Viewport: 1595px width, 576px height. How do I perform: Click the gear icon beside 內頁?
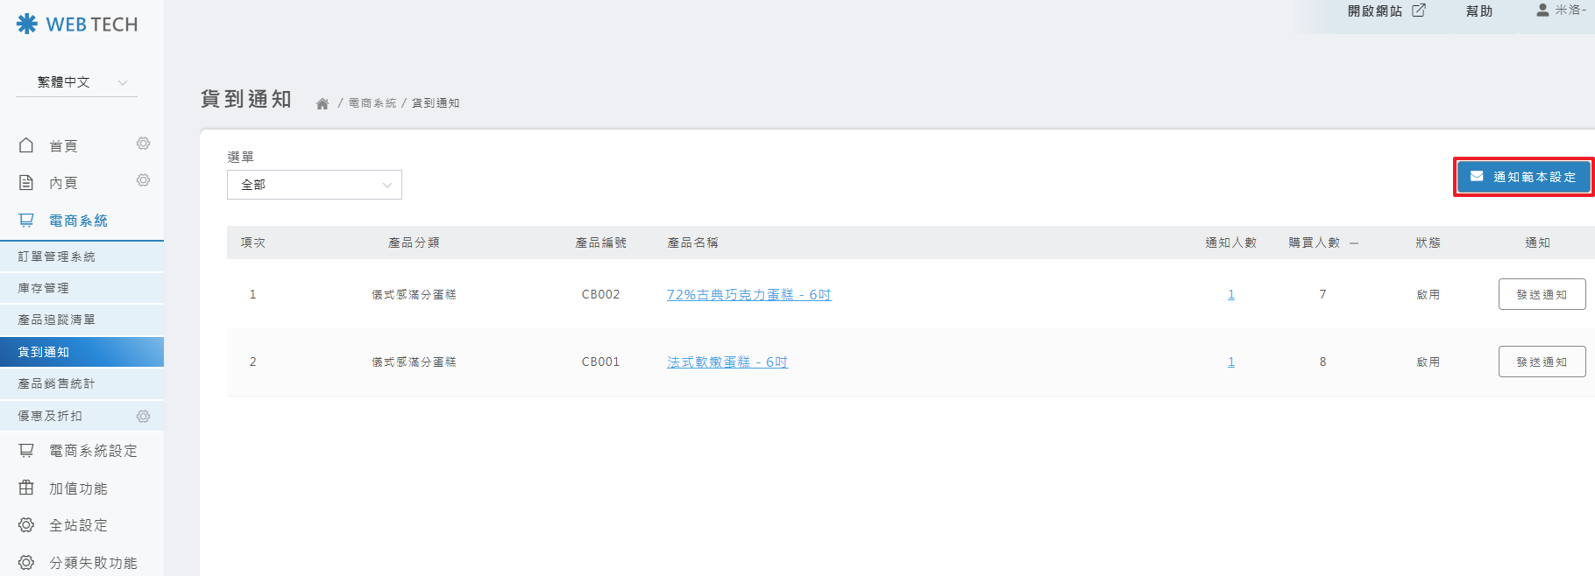pos(143,180)
